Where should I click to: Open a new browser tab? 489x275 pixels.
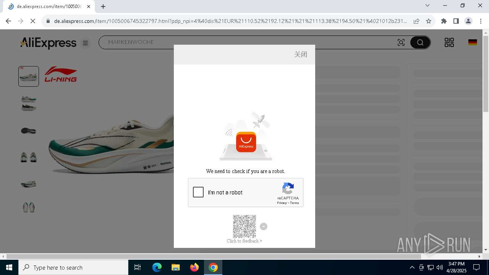[x=103, y=6]
